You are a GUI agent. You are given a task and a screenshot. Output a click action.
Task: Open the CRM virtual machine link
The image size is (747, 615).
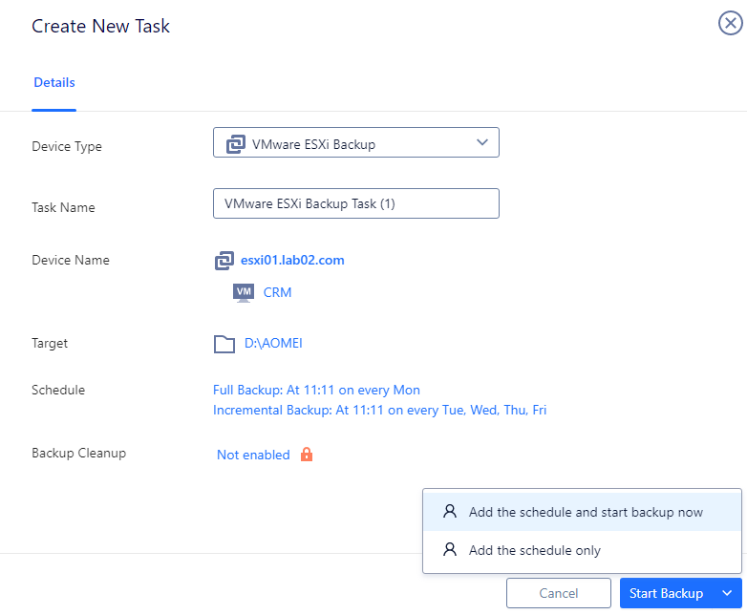click(x=277, y=292)
